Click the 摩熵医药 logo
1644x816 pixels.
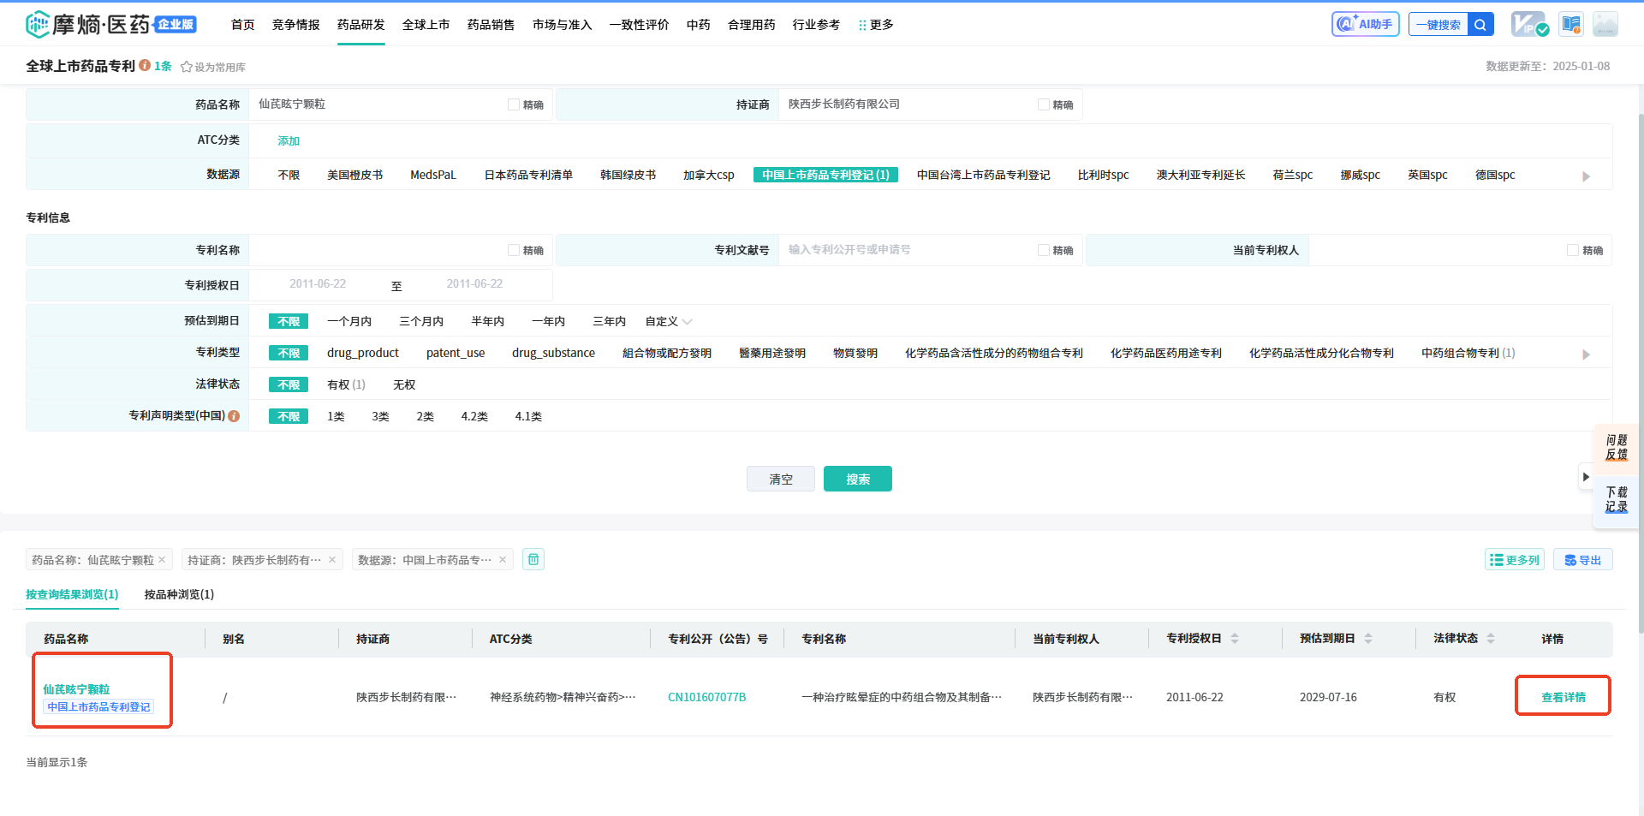(x=110, y=24)
